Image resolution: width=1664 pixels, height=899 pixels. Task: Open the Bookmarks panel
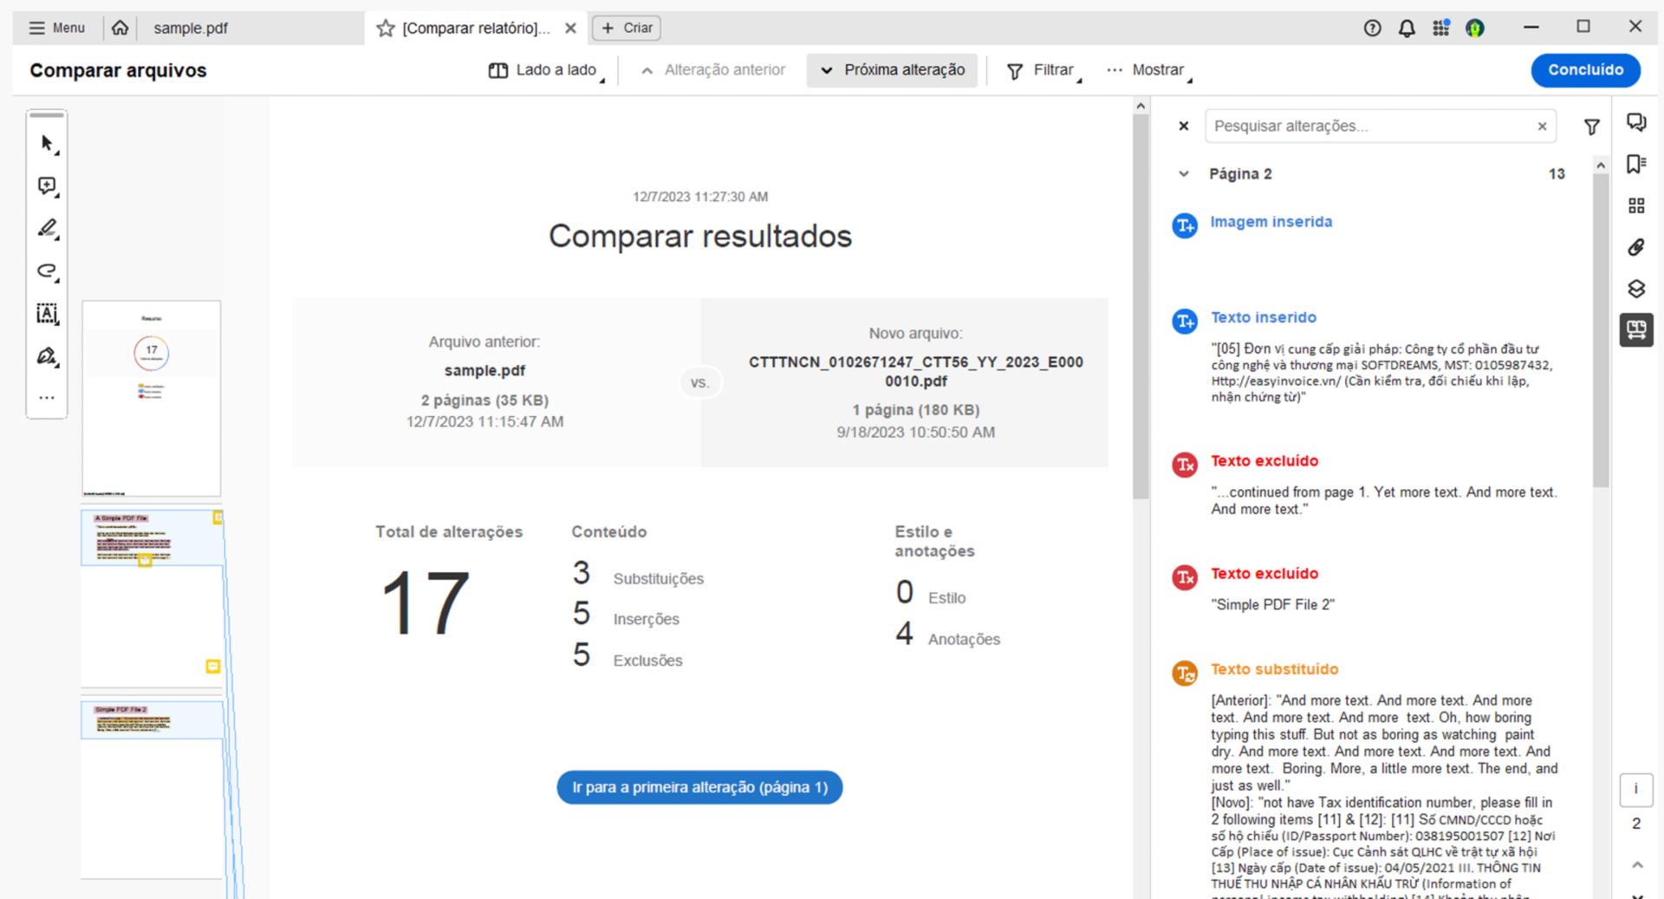(1637, 163)
